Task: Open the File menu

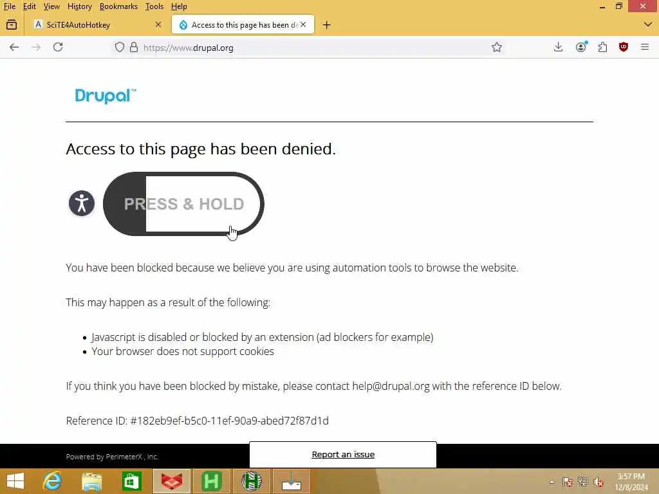Action: pyautogui.click(x=9, y=6)
